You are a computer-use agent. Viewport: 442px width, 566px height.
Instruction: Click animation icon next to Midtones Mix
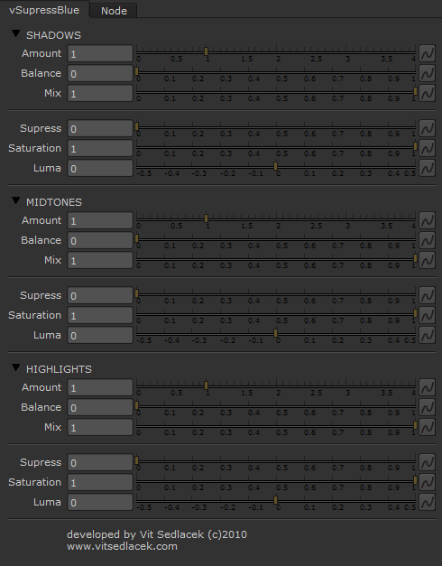point(428,260)
